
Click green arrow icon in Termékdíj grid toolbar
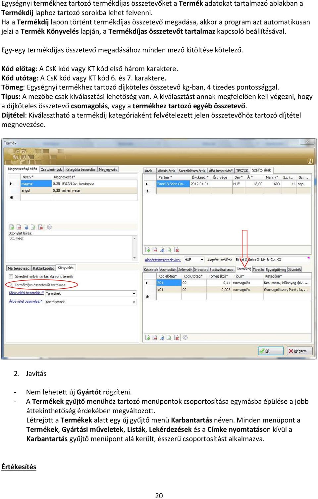(169, 337)
